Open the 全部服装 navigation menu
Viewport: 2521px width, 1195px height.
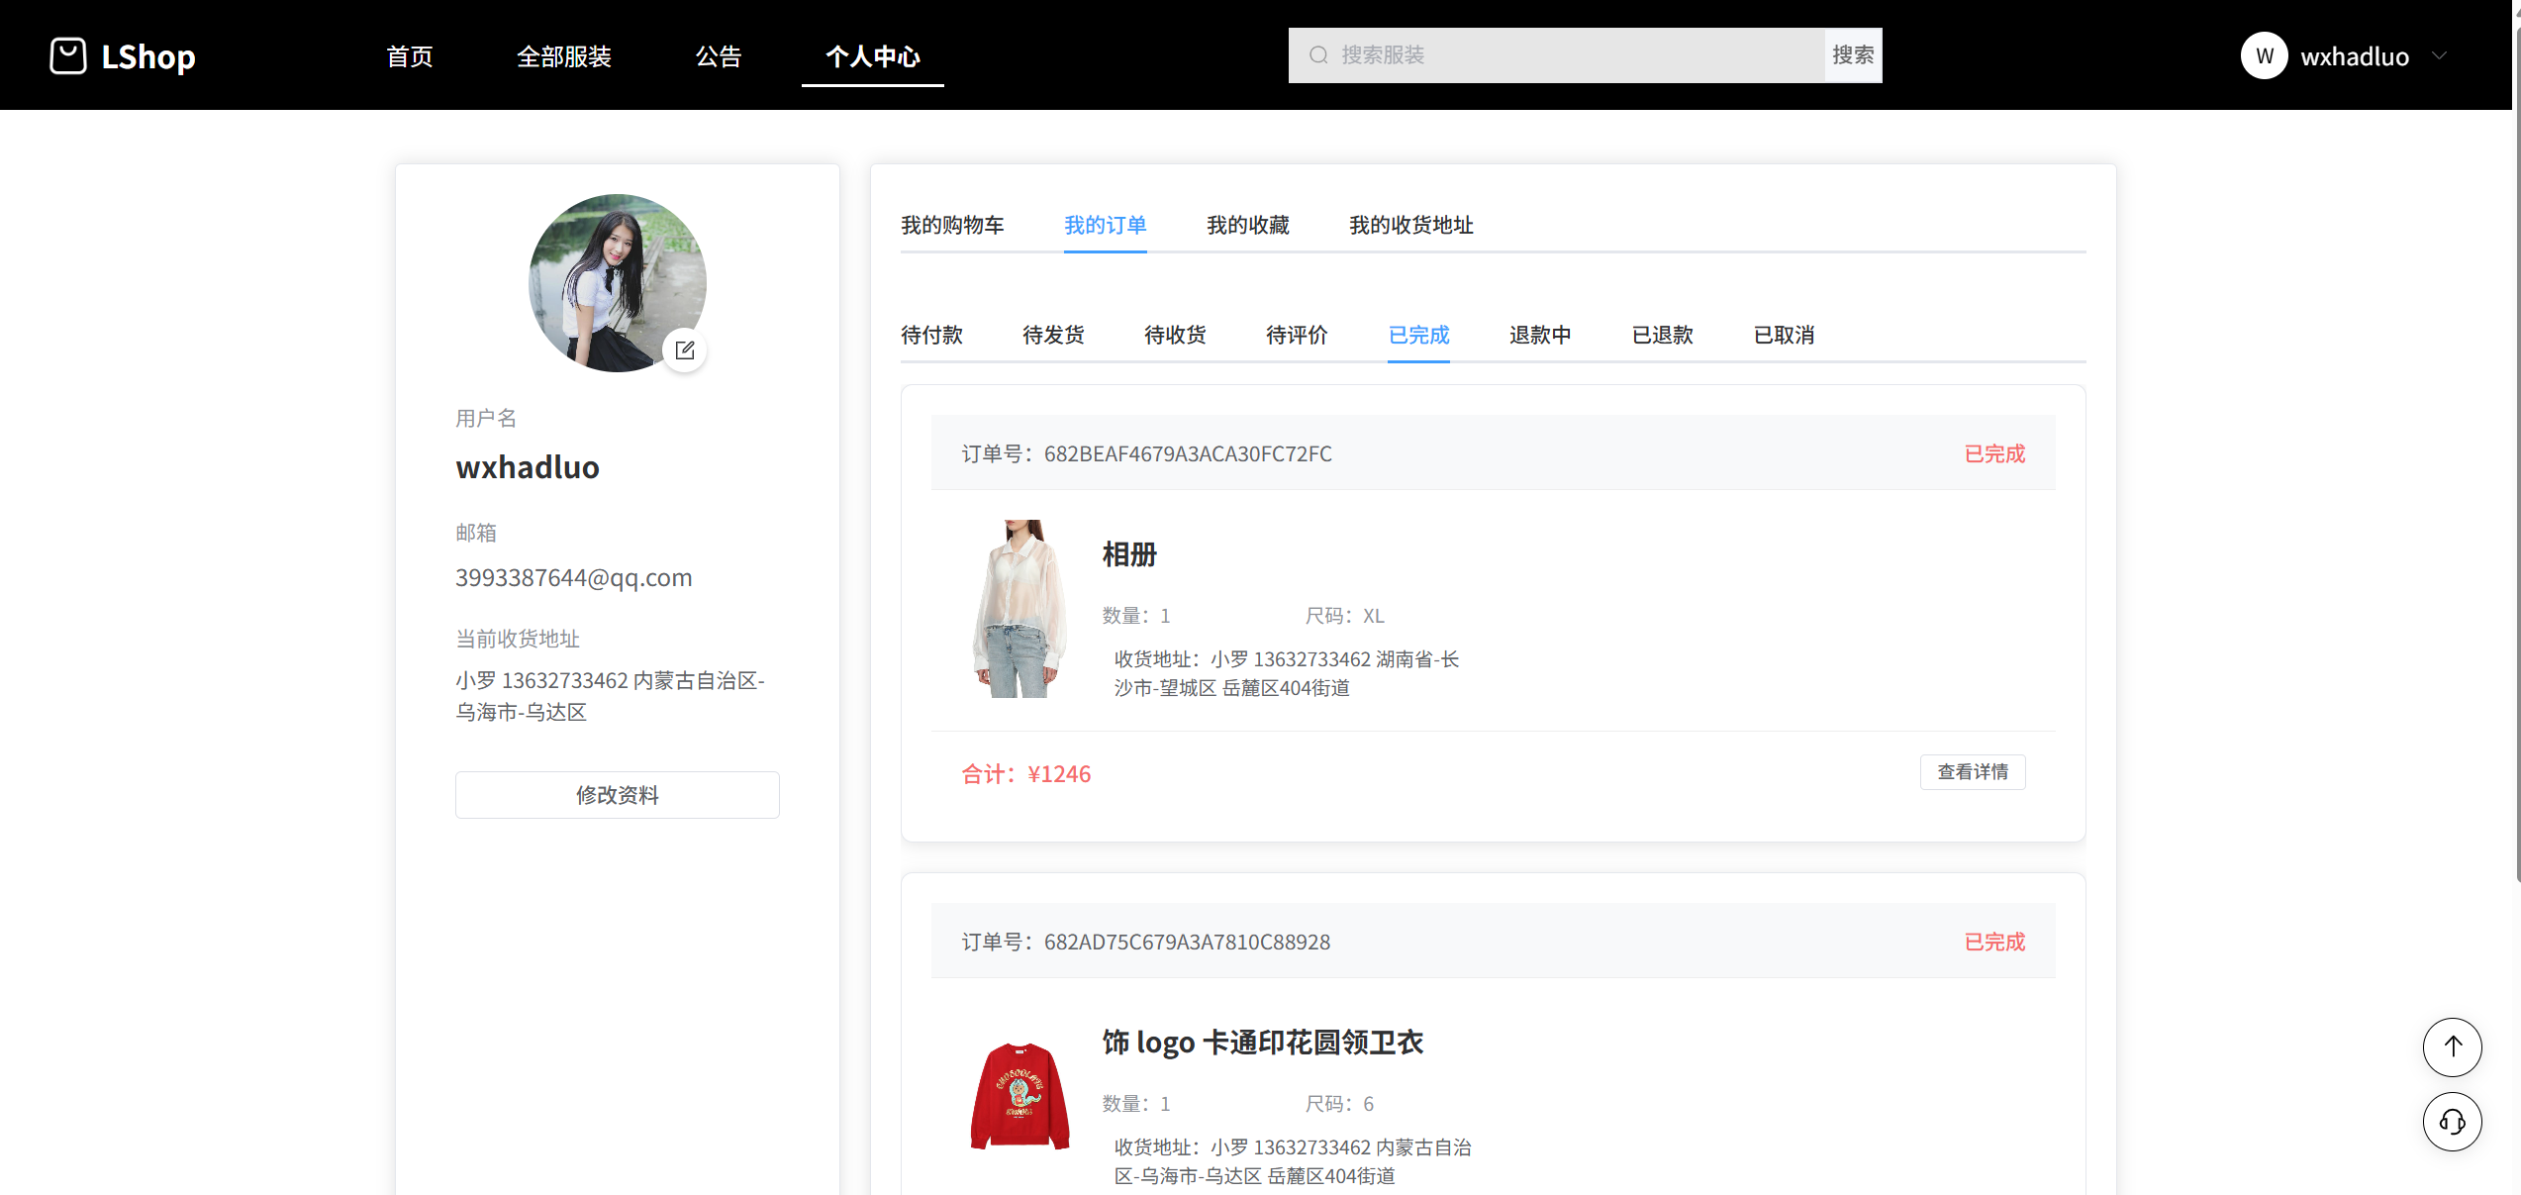[564, 56]
